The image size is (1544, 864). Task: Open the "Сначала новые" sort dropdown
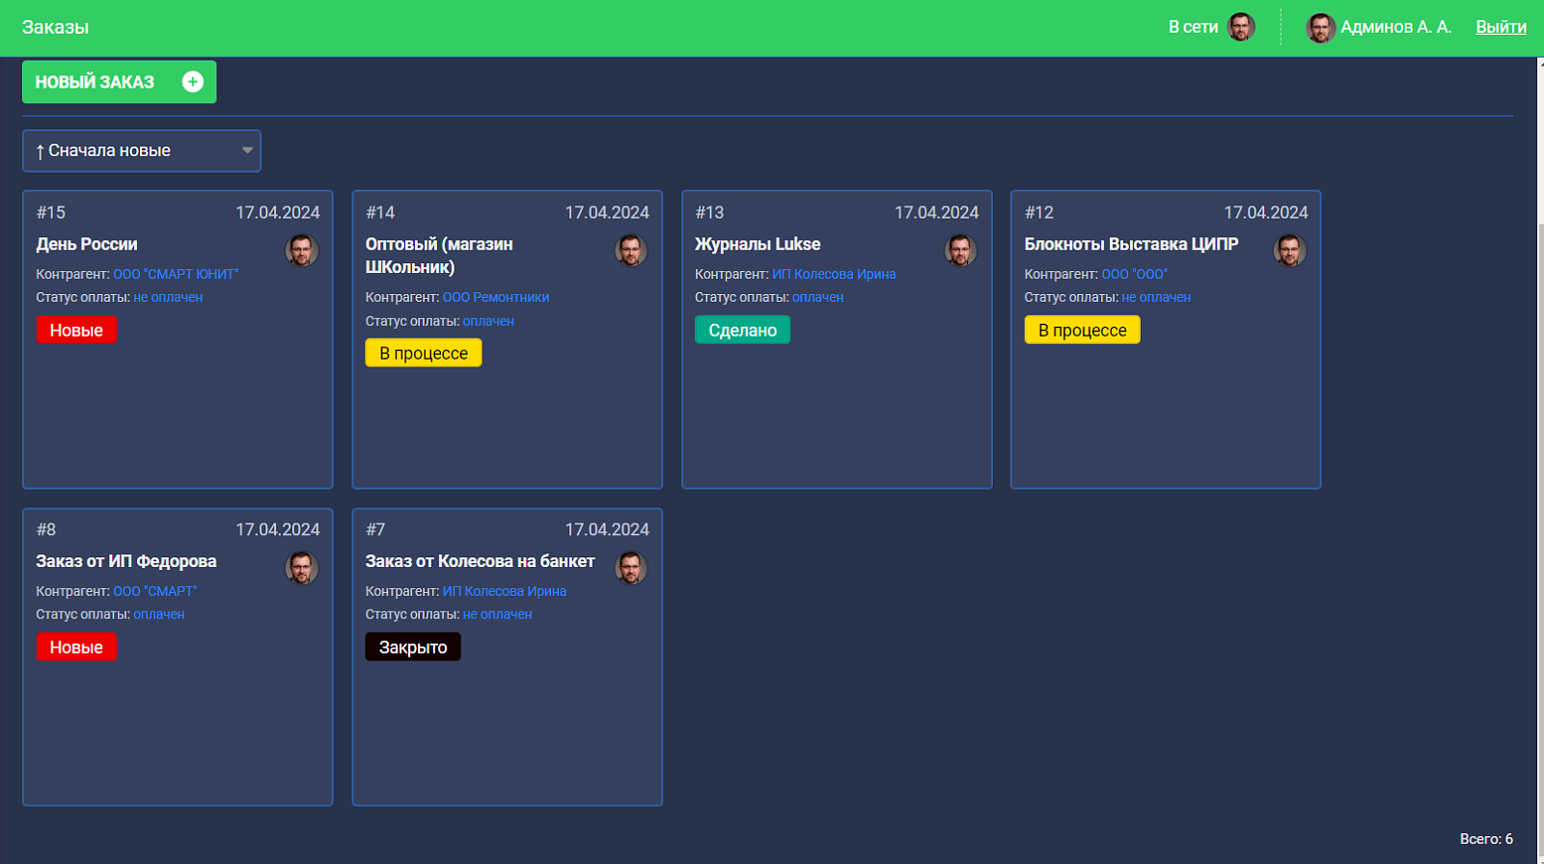(x=142, y=150)
